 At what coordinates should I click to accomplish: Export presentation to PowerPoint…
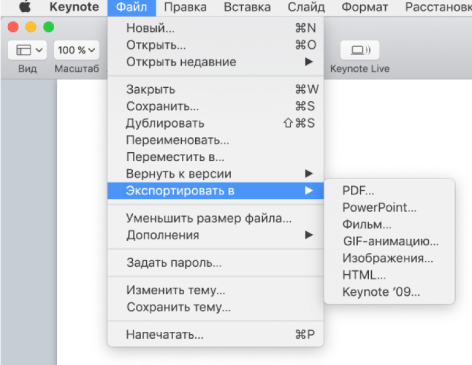(x=389, y=207)
